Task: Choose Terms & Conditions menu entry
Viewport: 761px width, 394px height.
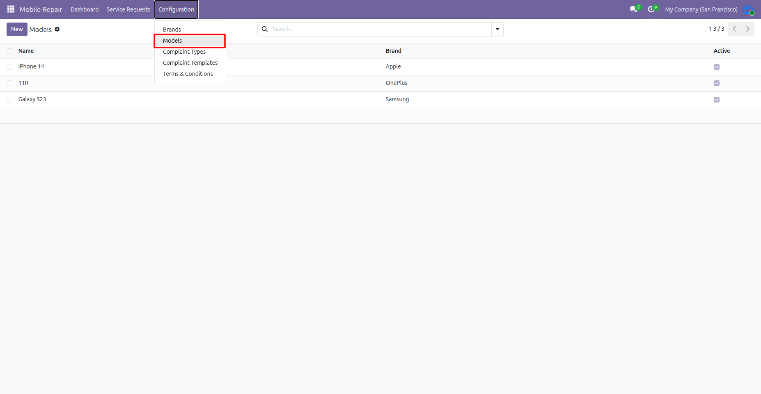Action: (x=190, y=74)
